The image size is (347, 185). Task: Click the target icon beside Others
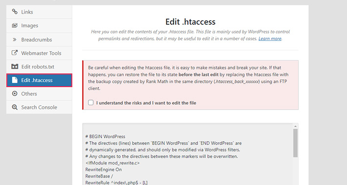point(15,93)
